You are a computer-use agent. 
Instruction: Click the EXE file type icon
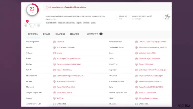(x=167, y=17)
